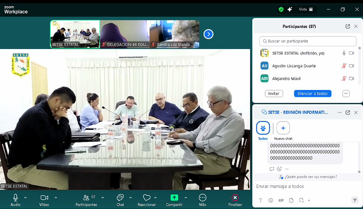Open text formatting options in chat

pyautogui.click(x=261, y=200)
